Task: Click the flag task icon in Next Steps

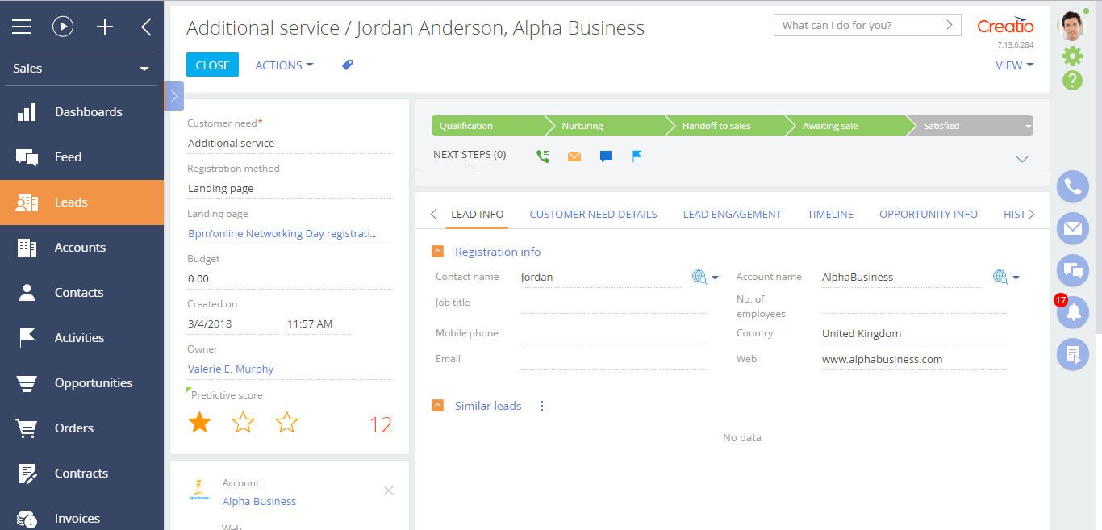Action: [637, 156]
